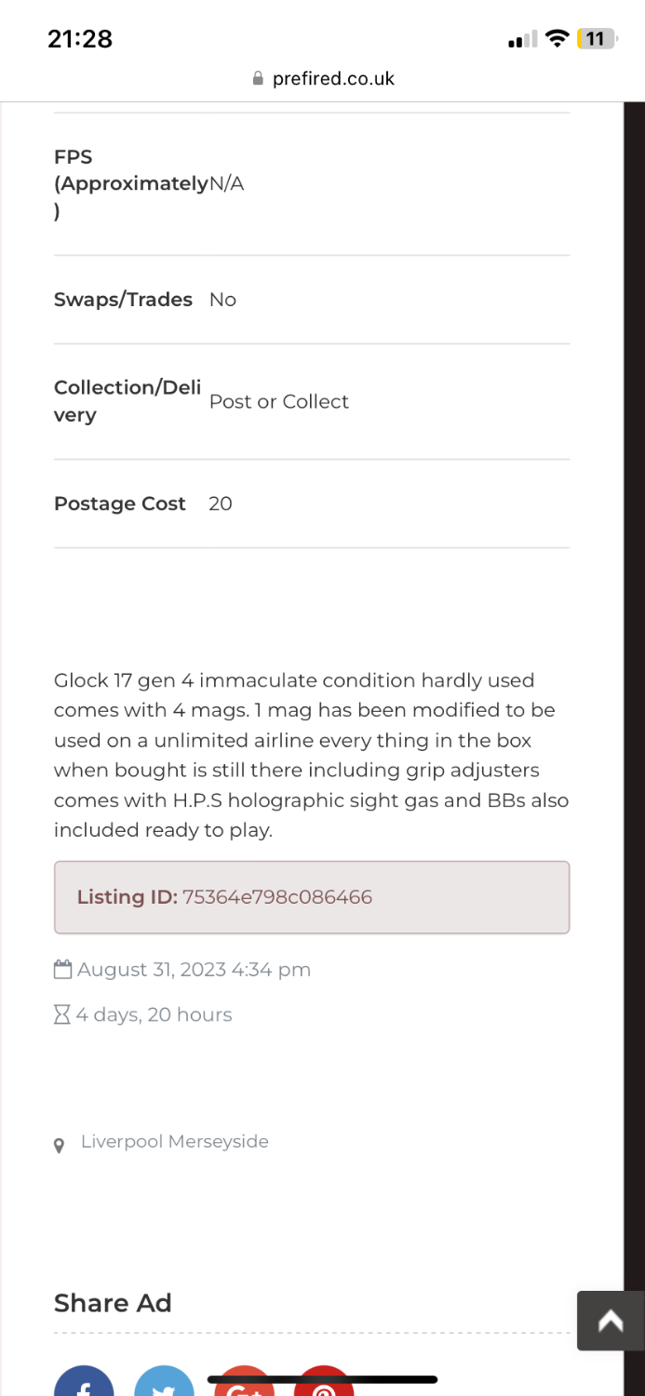Select the Listing ID box

click(312, 897)
